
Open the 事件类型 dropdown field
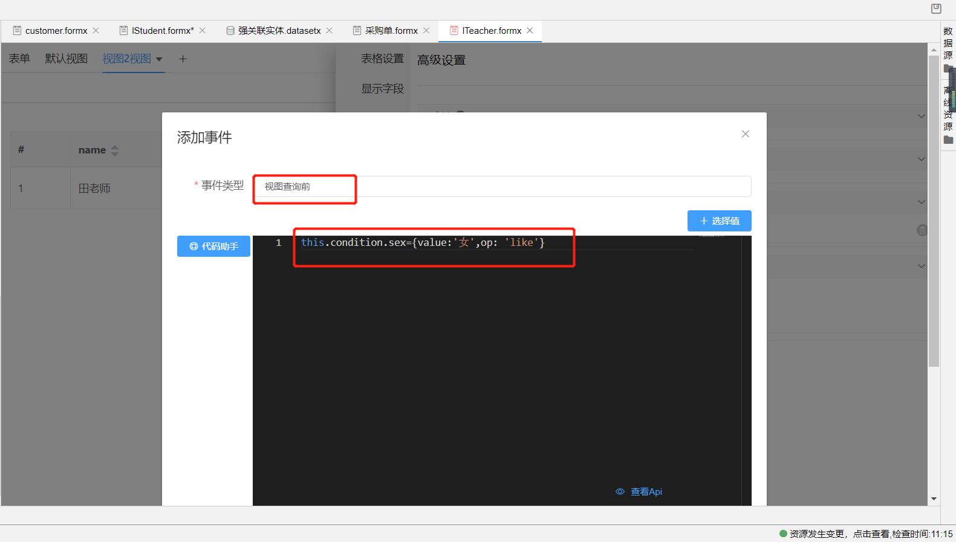tap(501, 187)
